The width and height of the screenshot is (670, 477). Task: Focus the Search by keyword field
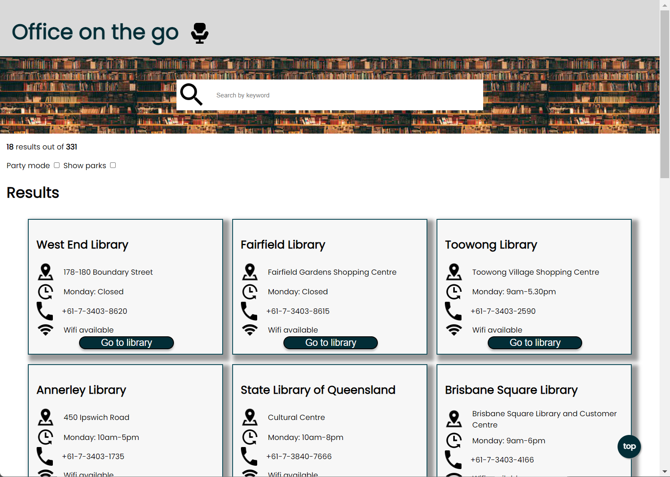345,95
